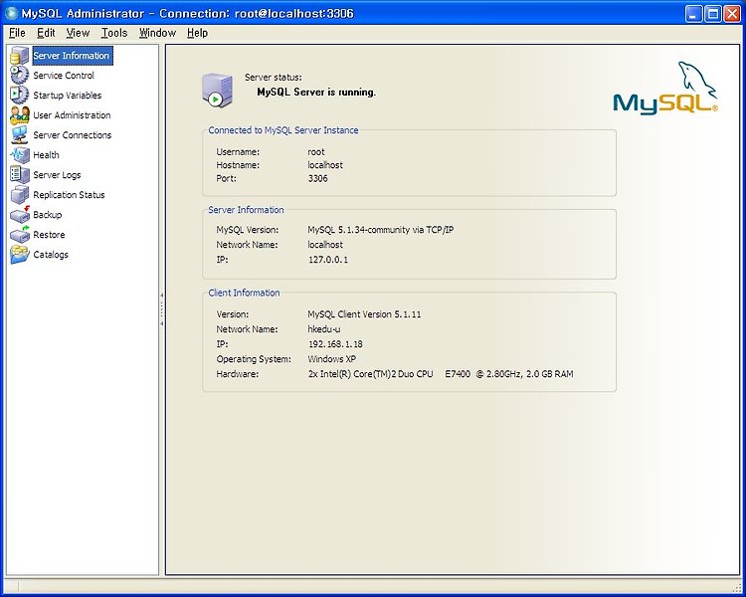Open the Restore section

click(x=49, y=235)
